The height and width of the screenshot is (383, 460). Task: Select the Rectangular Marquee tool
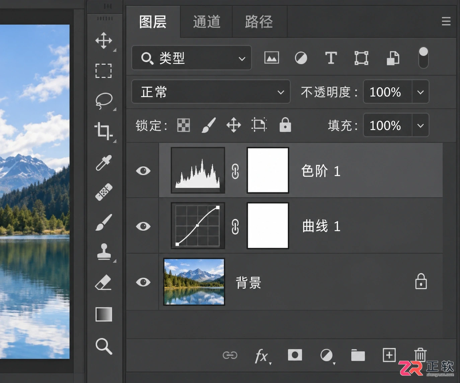pyautogui.click(x=103, y=71)
